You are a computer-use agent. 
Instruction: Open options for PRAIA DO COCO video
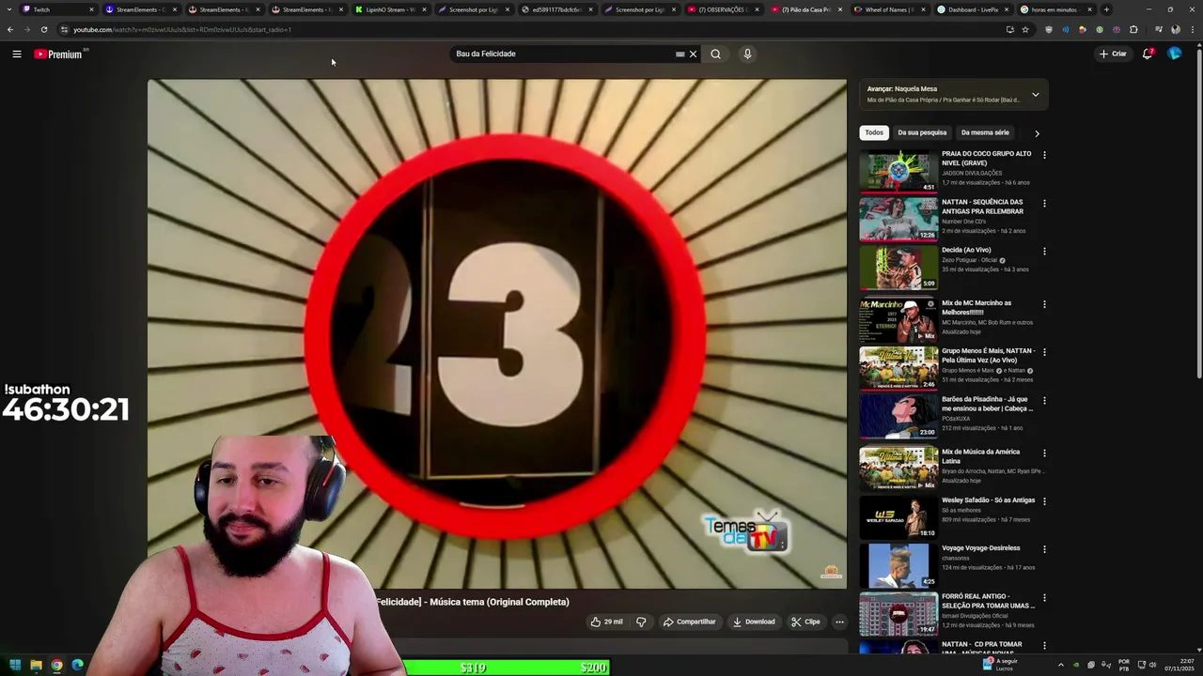(1044, 155)
